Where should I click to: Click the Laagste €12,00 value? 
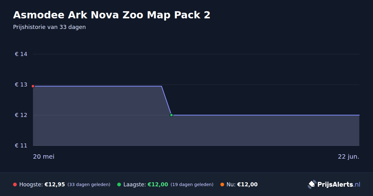pos(158,184)
